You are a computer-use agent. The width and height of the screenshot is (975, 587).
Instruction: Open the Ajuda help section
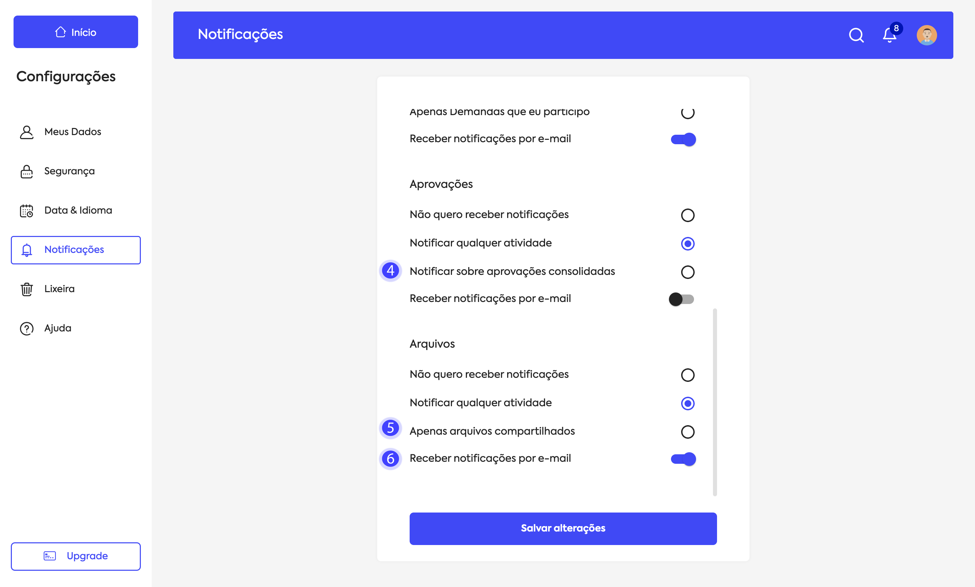58,328
